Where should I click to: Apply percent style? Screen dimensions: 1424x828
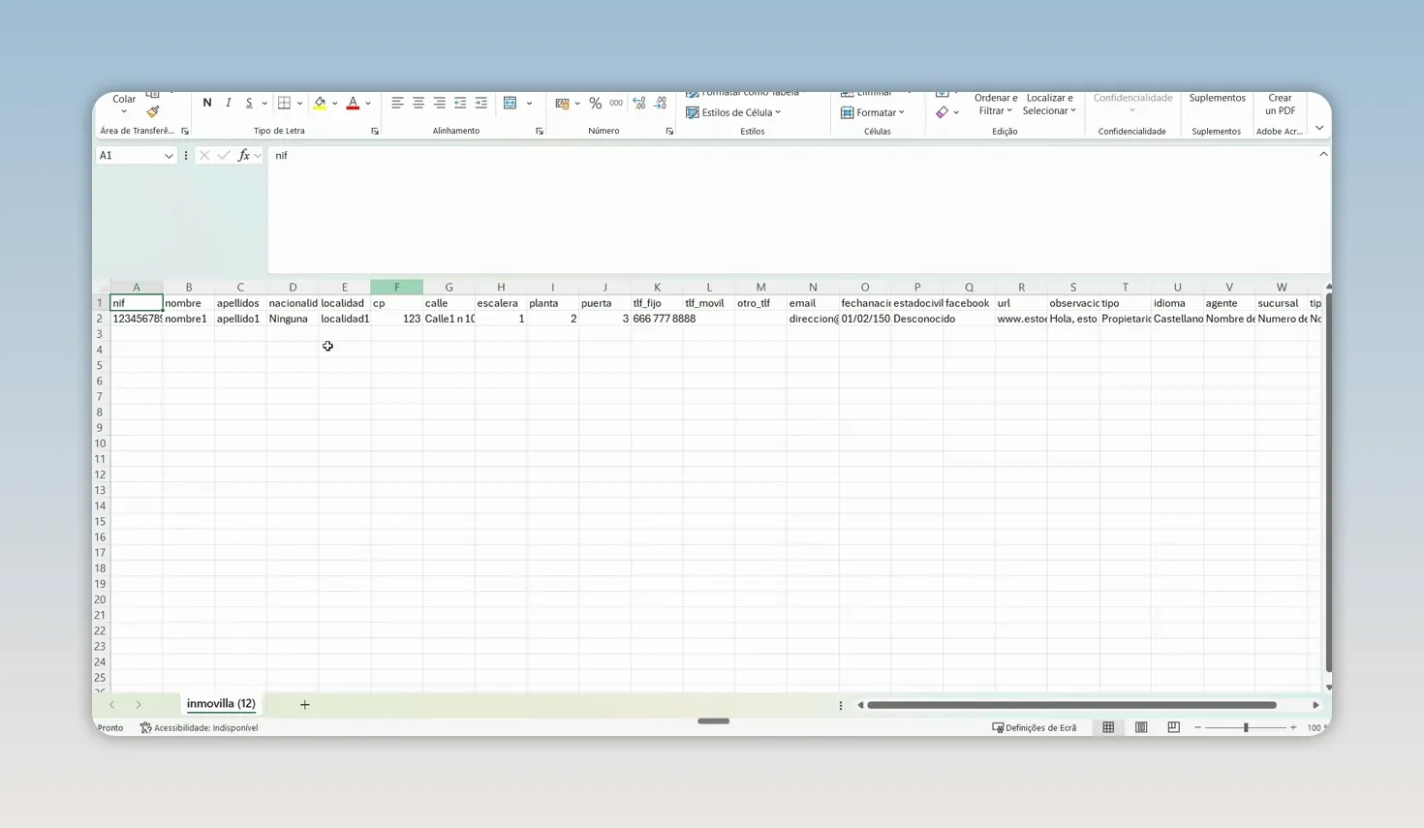[x=595, y=103]
